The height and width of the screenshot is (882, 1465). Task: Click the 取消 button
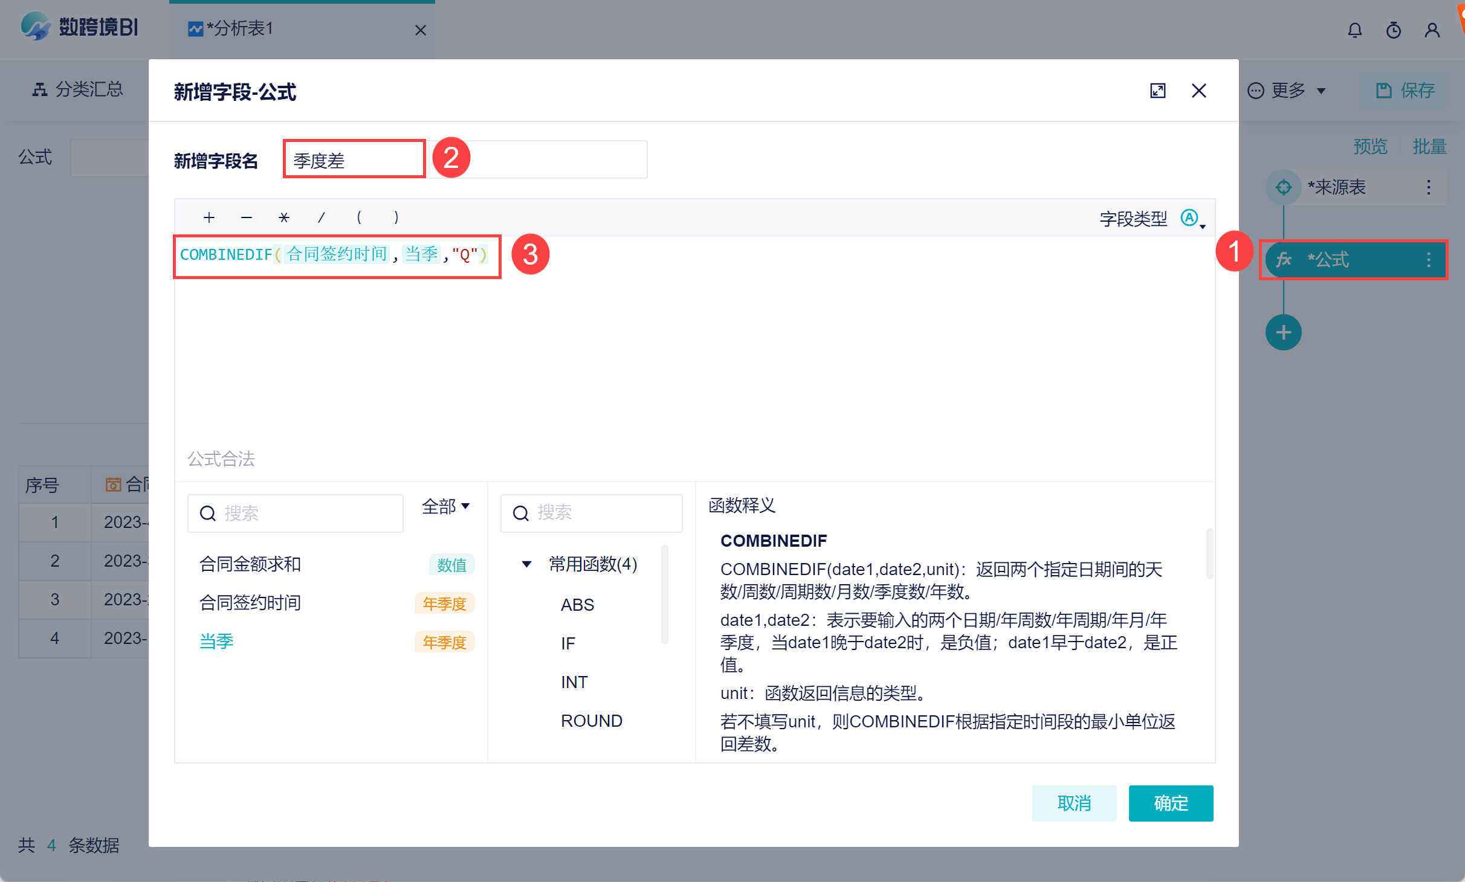1074,803
